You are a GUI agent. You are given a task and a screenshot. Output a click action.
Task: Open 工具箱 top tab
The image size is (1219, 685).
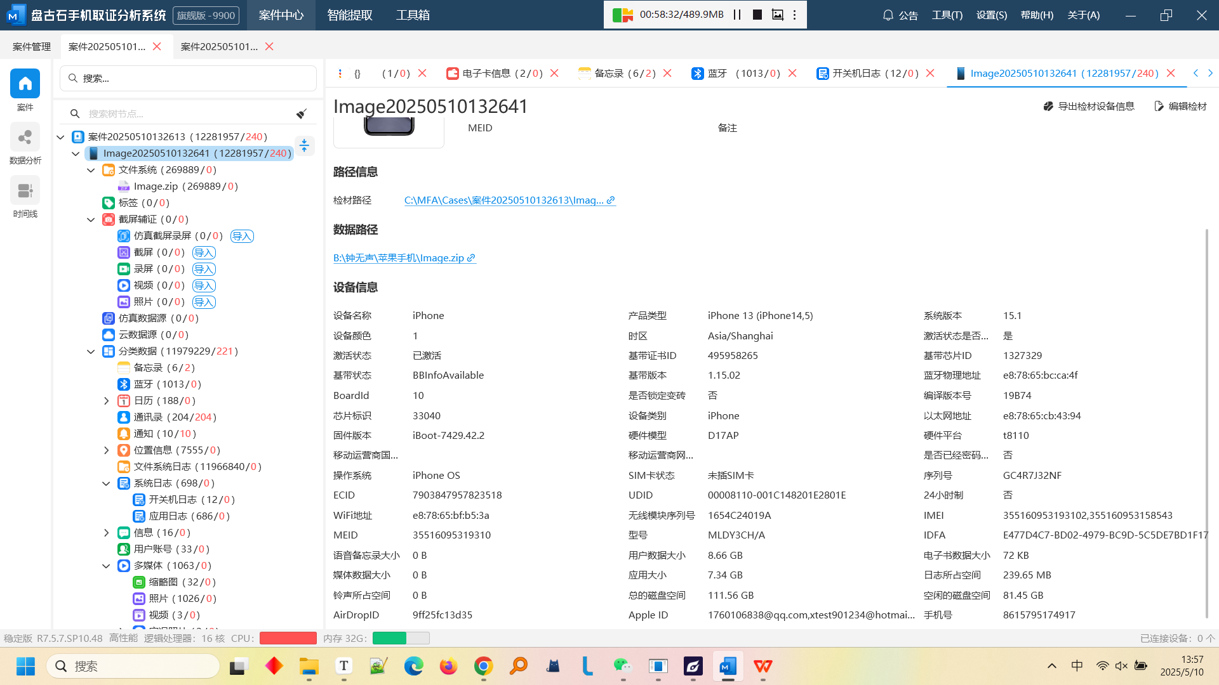[413, 15]
